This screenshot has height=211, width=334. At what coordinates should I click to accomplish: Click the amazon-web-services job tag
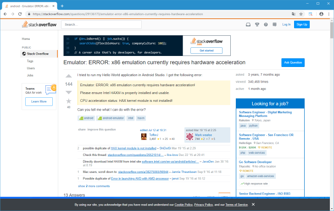261,176
